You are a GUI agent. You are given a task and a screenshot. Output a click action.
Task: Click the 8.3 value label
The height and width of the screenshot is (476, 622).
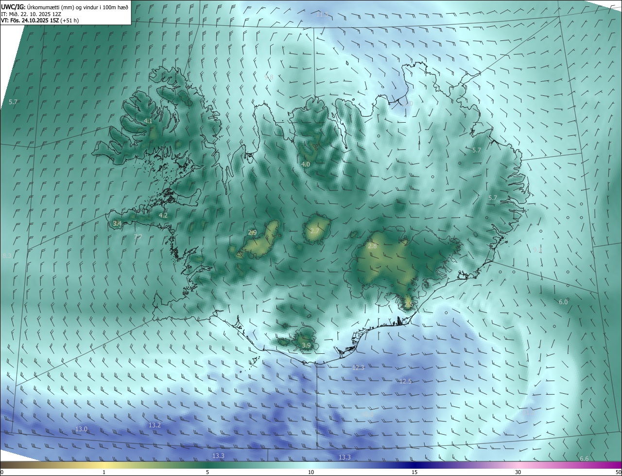(x=6, y=256)
